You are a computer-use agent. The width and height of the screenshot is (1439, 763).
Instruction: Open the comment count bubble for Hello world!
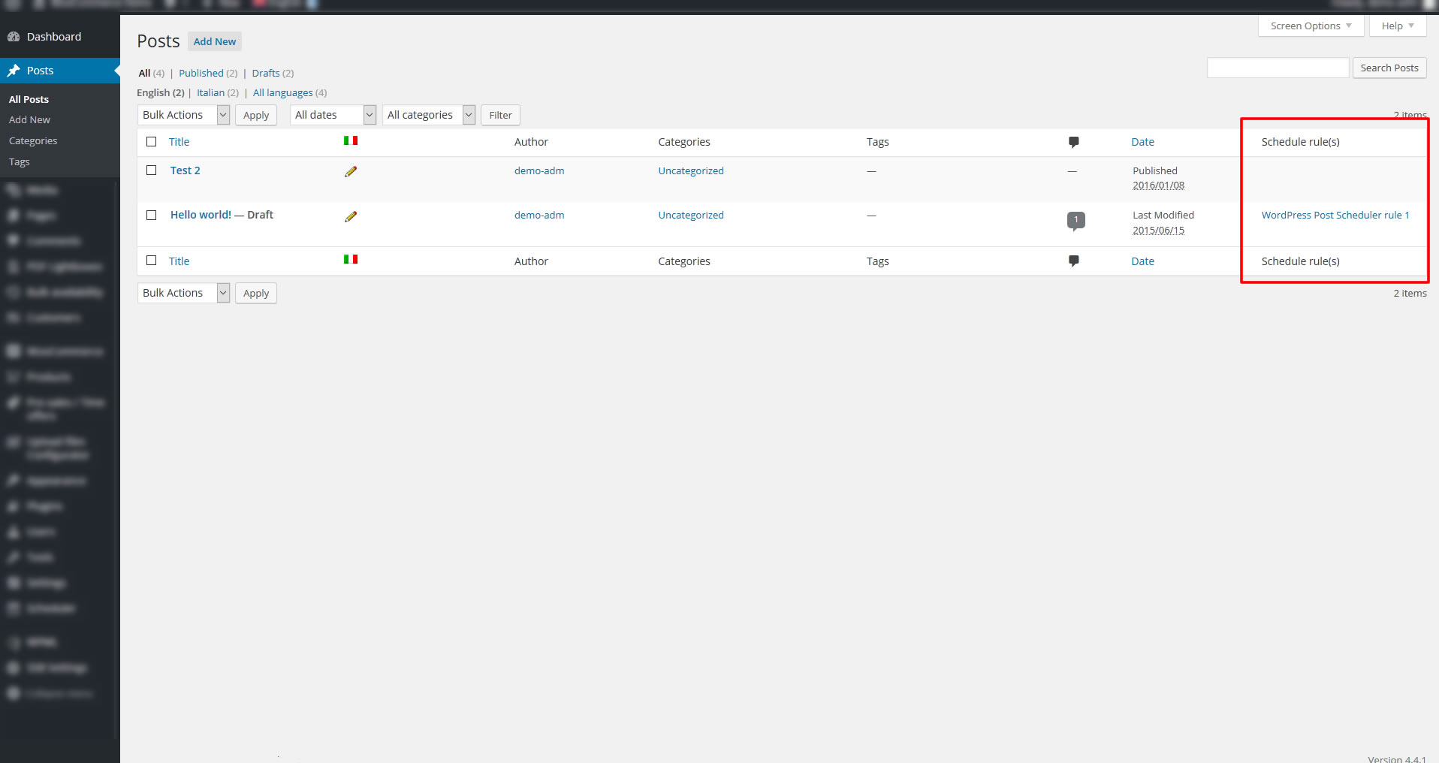(1076, 221)
